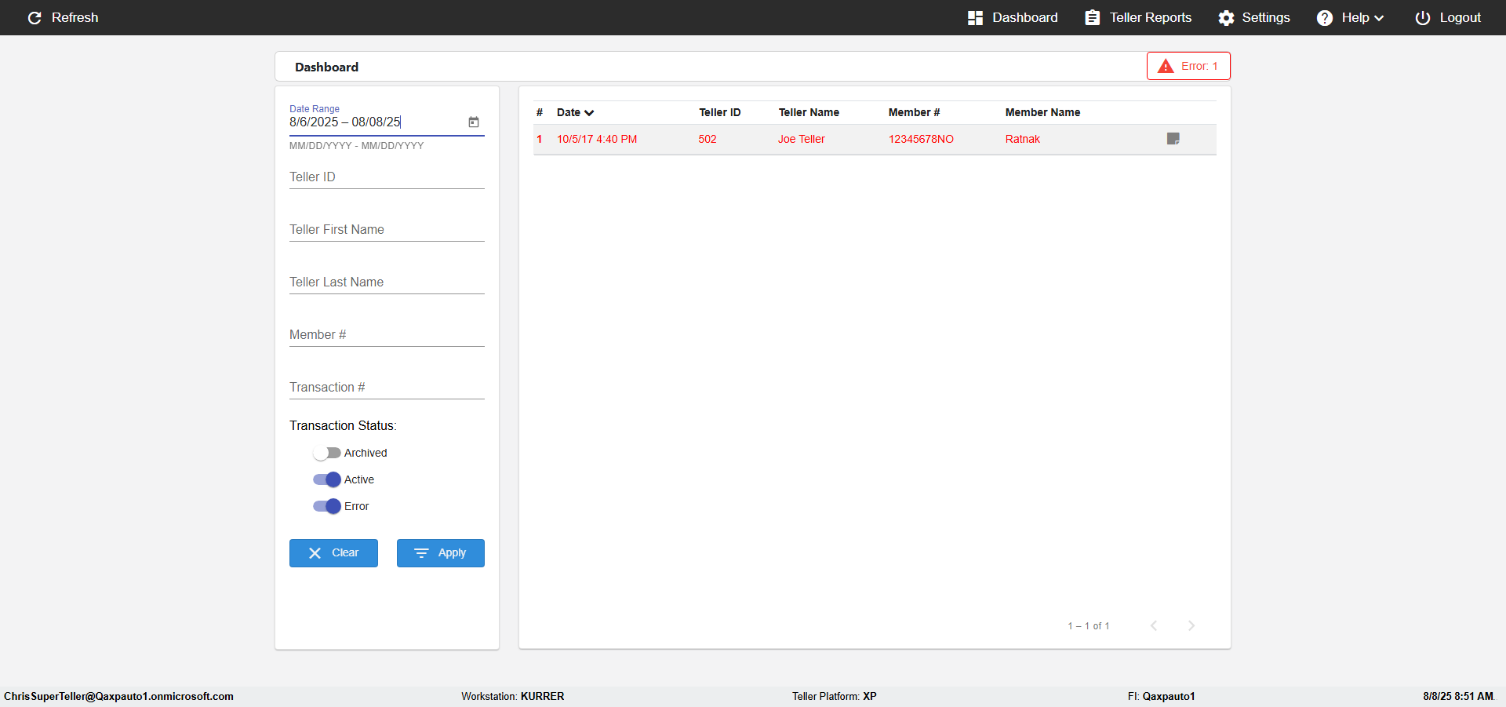This screenshot has width=1506, height=707.
Task: Select the Dashboard menu label
Action: tap(1025, 17)
